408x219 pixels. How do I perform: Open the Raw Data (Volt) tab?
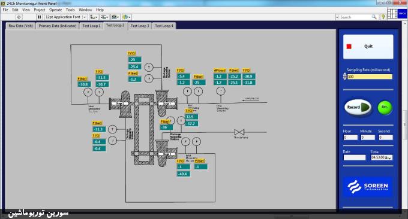click(20, 26)
